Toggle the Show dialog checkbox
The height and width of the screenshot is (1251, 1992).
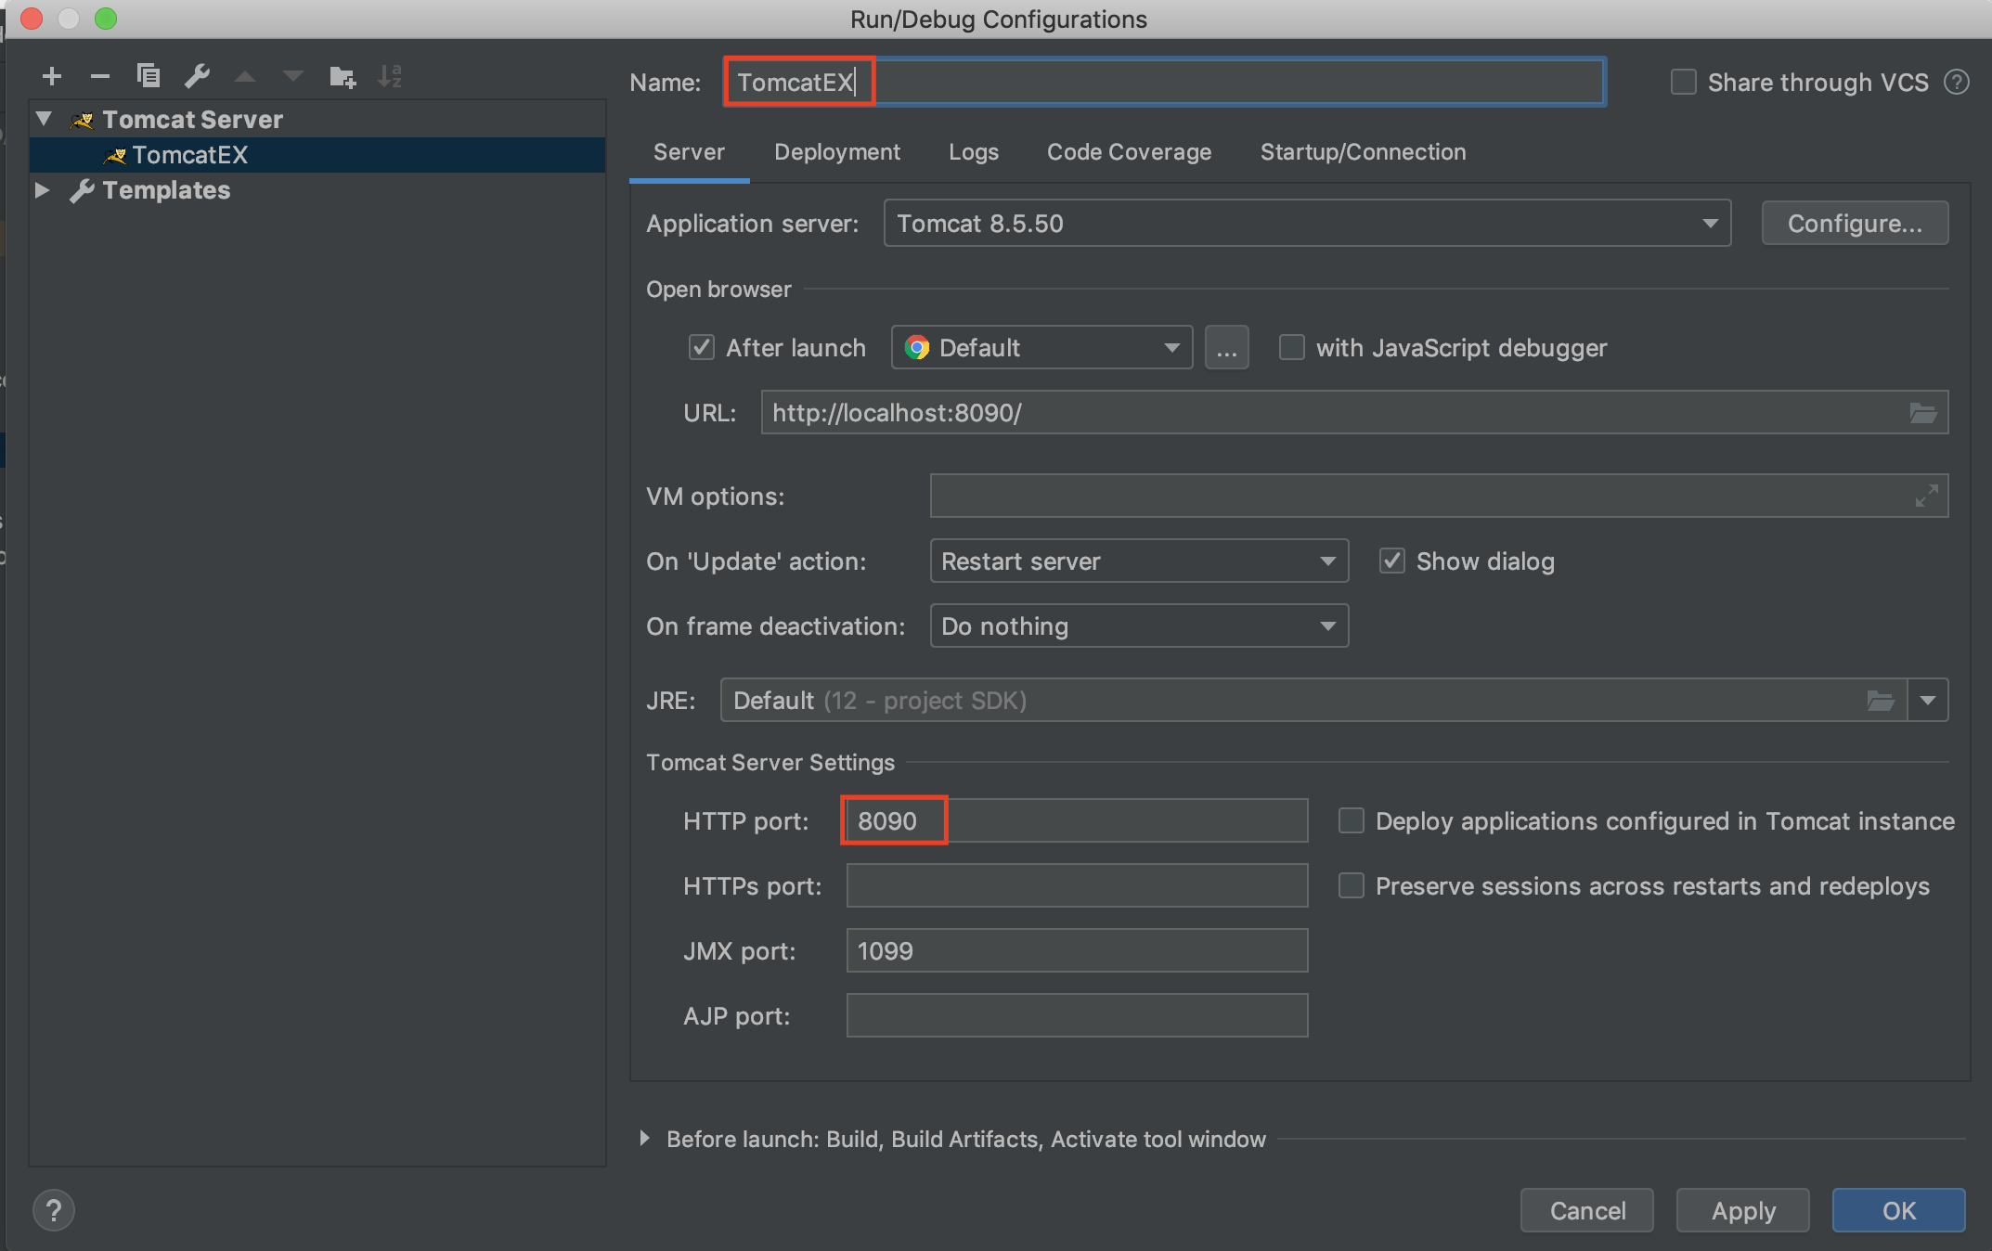point(1392,561)
